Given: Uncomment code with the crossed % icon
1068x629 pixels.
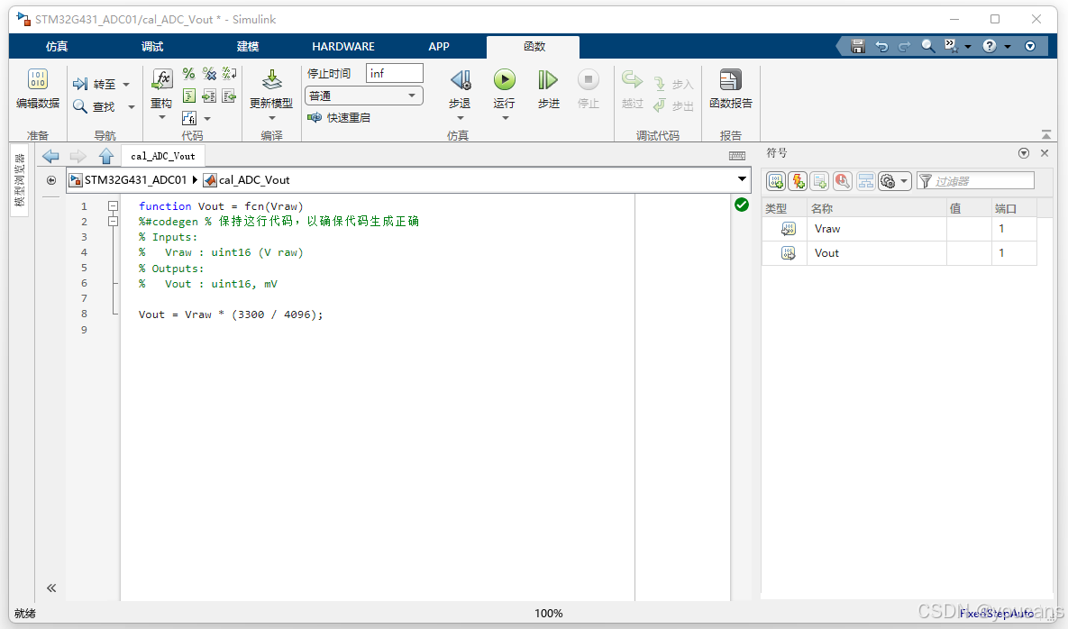Looking at the screenshot, I should (x=209, y=74).
